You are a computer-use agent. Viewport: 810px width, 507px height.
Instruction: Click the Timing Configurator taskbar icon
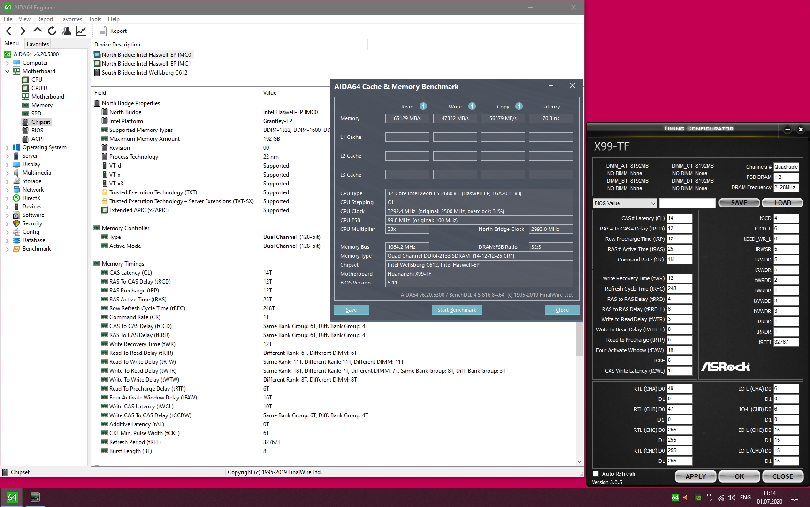tap(35, 498)
